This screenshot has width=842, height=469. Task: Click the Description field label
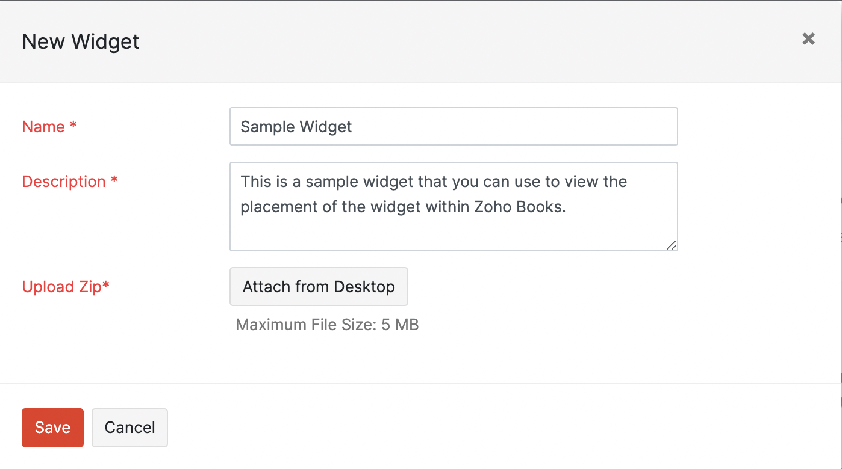click(x=64, y=182)
